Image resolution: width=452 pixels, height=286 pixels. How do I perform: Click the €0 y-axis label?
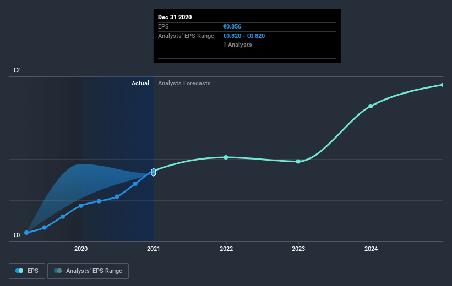(17, 235)
